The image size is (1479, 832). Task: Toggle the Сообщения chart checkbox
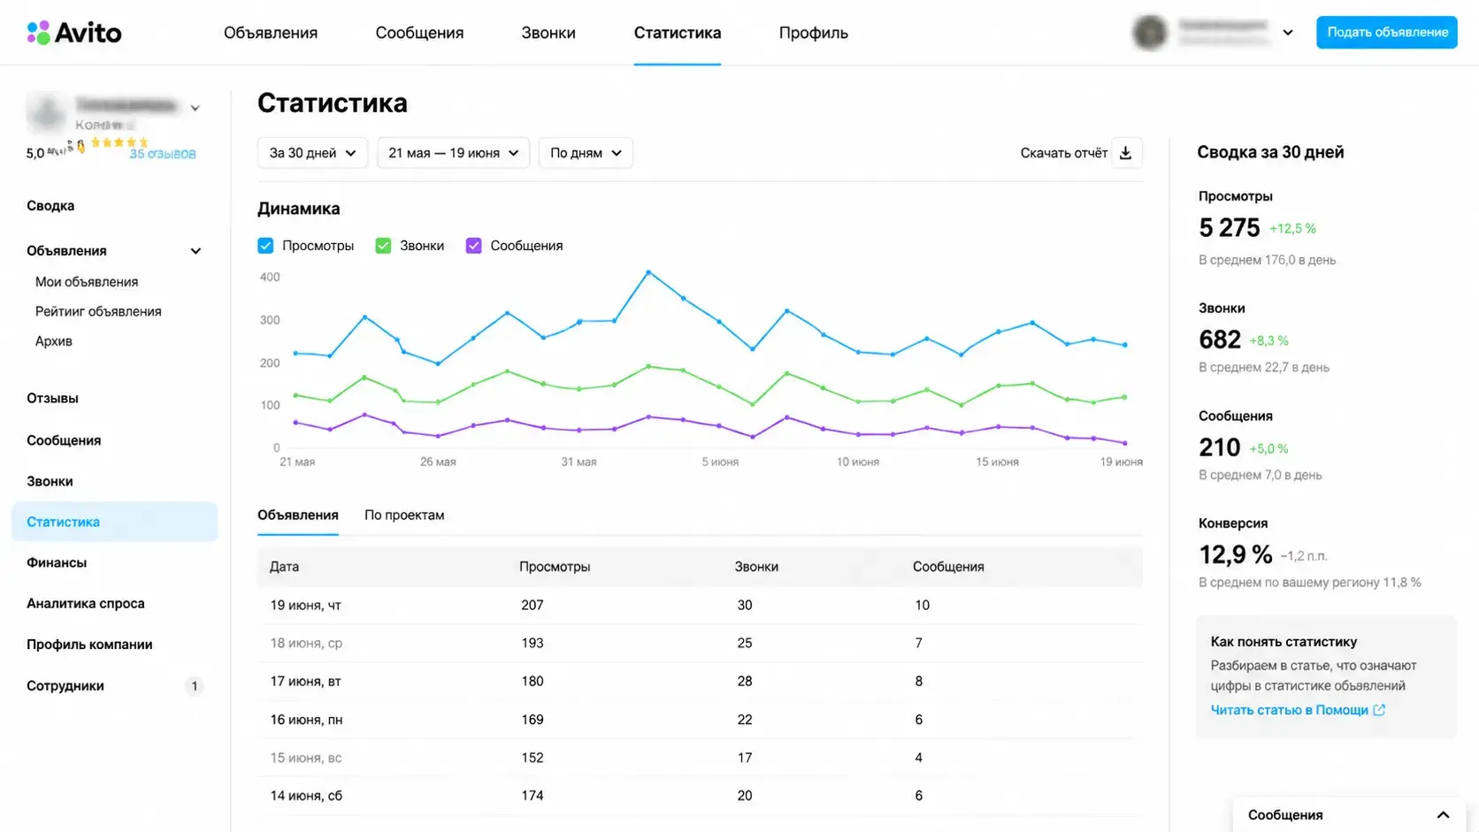point(474,246)
